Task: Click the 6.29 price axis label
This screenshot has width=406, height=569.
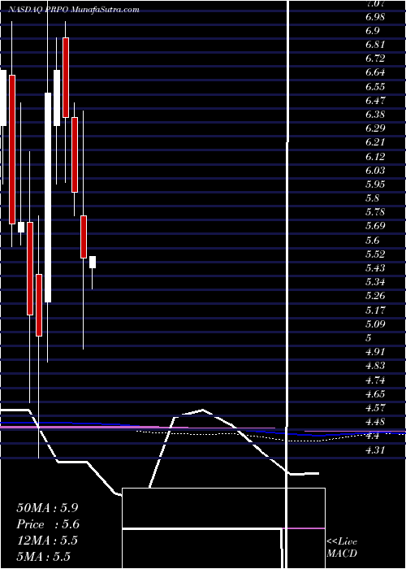Action: click(x=375, y=128)
